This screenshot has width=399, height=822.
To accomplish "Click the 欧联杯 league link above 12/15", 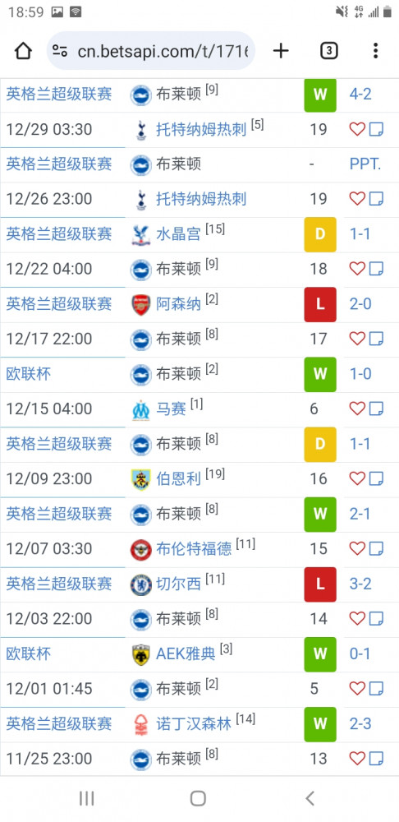I will point(29,374).
